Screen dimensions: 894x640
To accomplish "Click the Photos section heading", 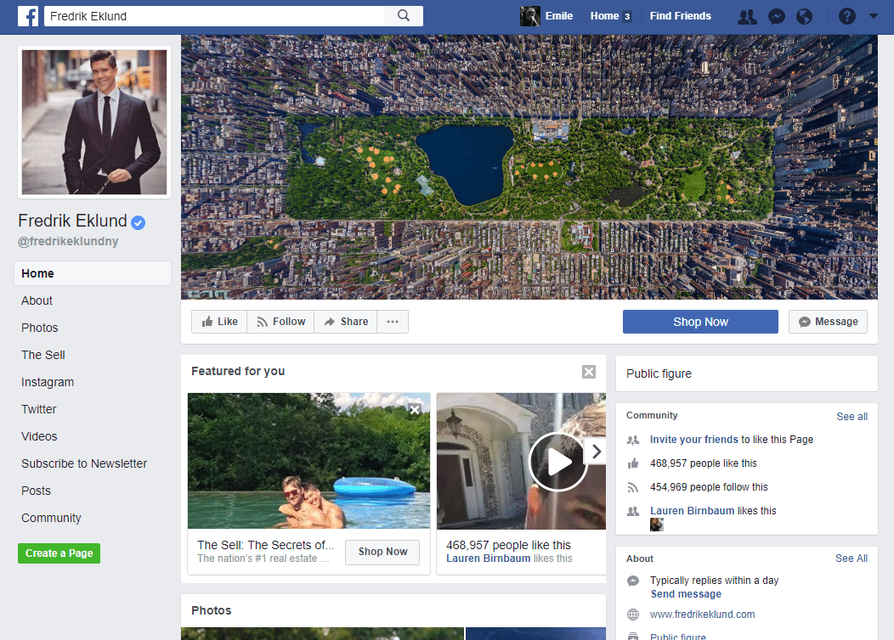I will click(x=211, y=610).
